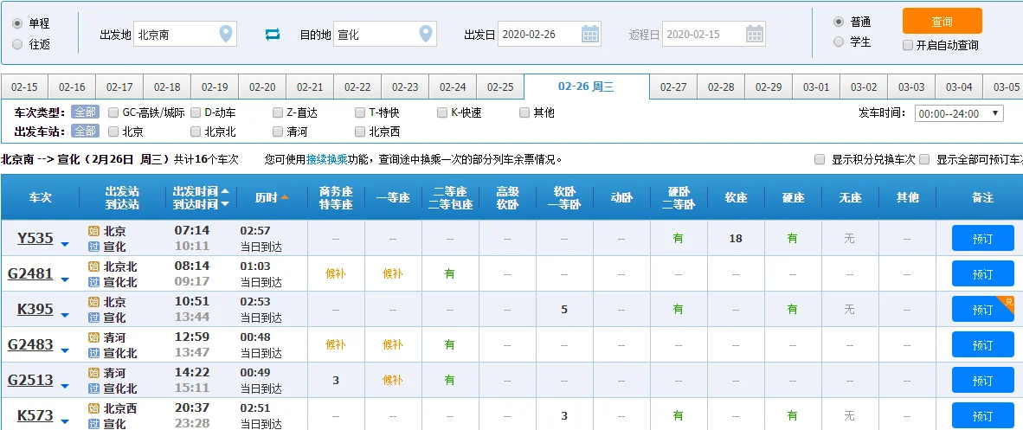The image size is (1023, 430).
Task: Check 清河 departure station filter
Action: tap(278, 132)
